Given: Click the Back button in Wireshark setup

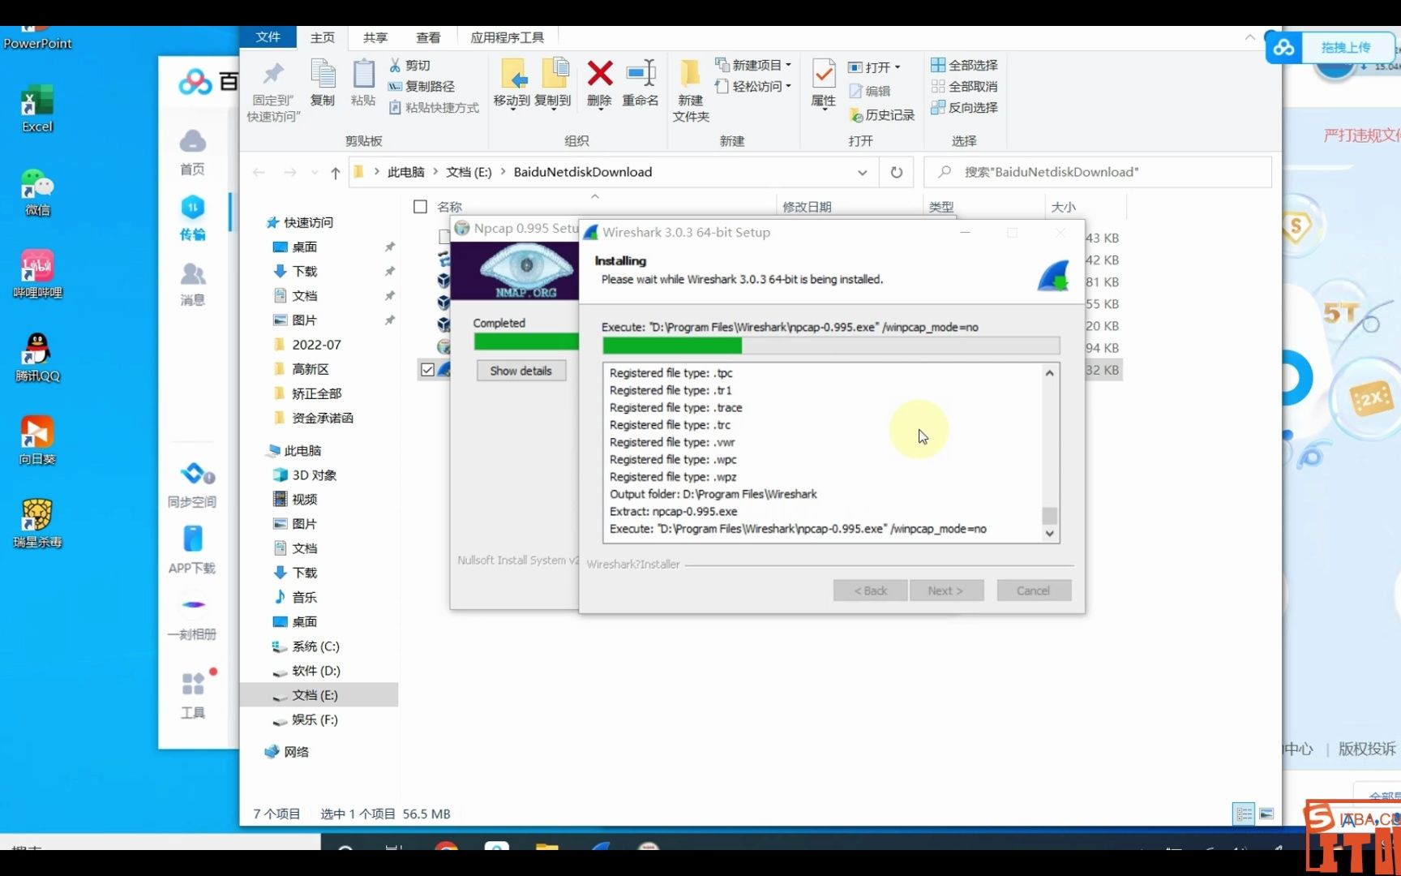Looking at the screenshot, I should click(870, 590).
